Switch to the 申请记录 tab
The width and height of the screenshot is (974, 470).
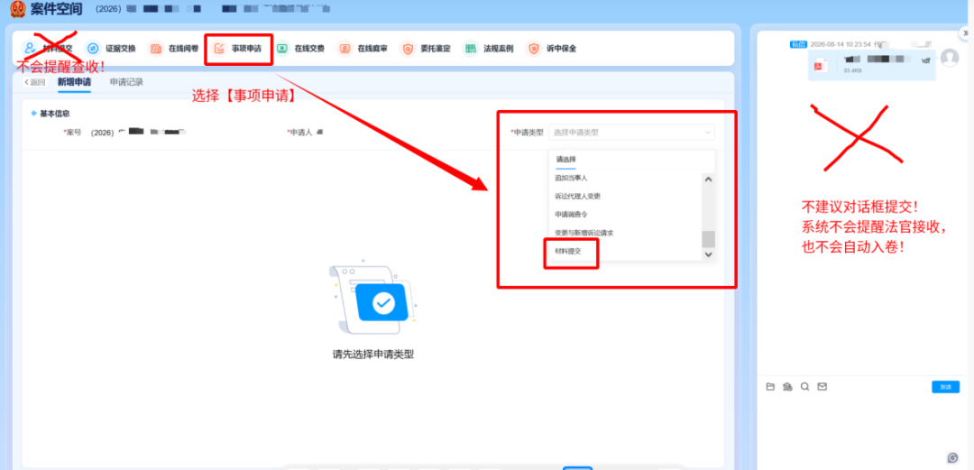(x=127, y=82)
